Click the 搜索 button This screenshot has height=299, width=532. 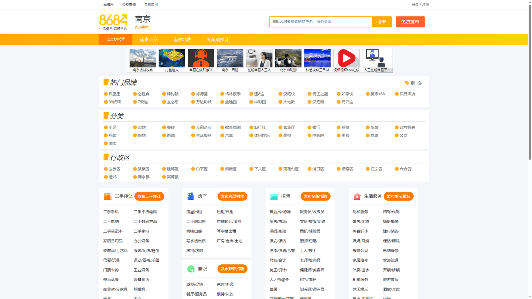tap(382, 22)
